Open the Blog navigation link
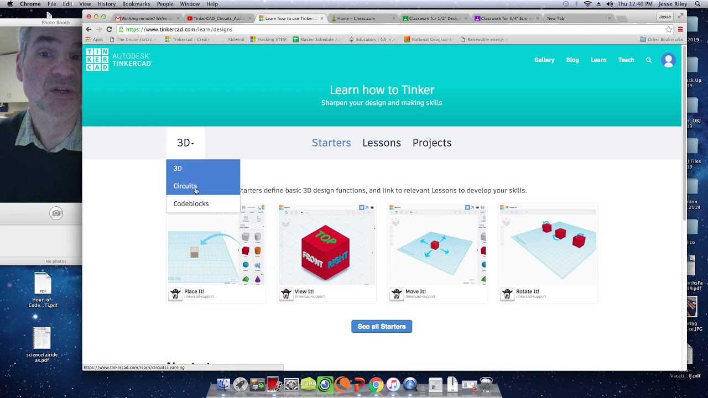 pos(572,60)
